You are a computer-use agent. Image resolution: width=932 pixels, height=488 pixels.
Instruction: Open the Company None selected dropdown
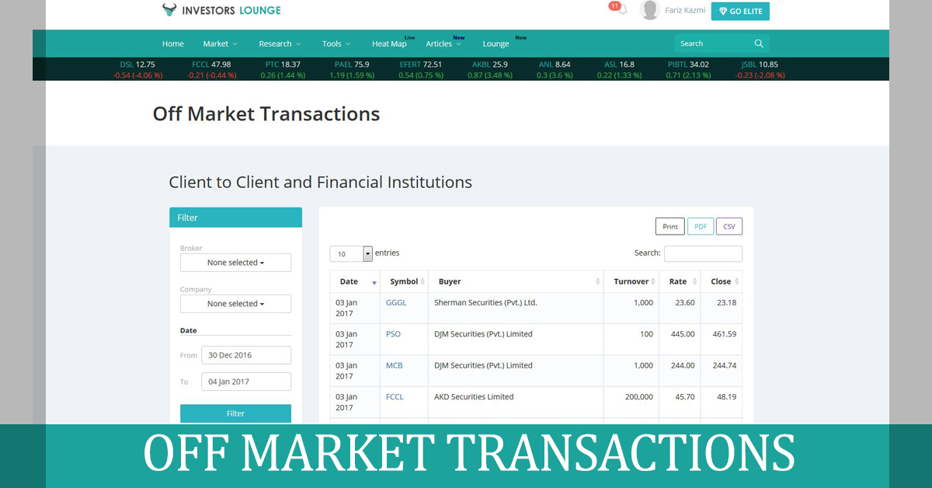point(235,303)
